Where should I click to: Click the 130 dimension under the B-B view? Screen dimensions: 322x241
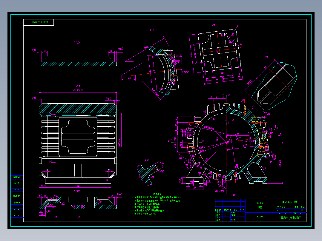tap(78, 186)
